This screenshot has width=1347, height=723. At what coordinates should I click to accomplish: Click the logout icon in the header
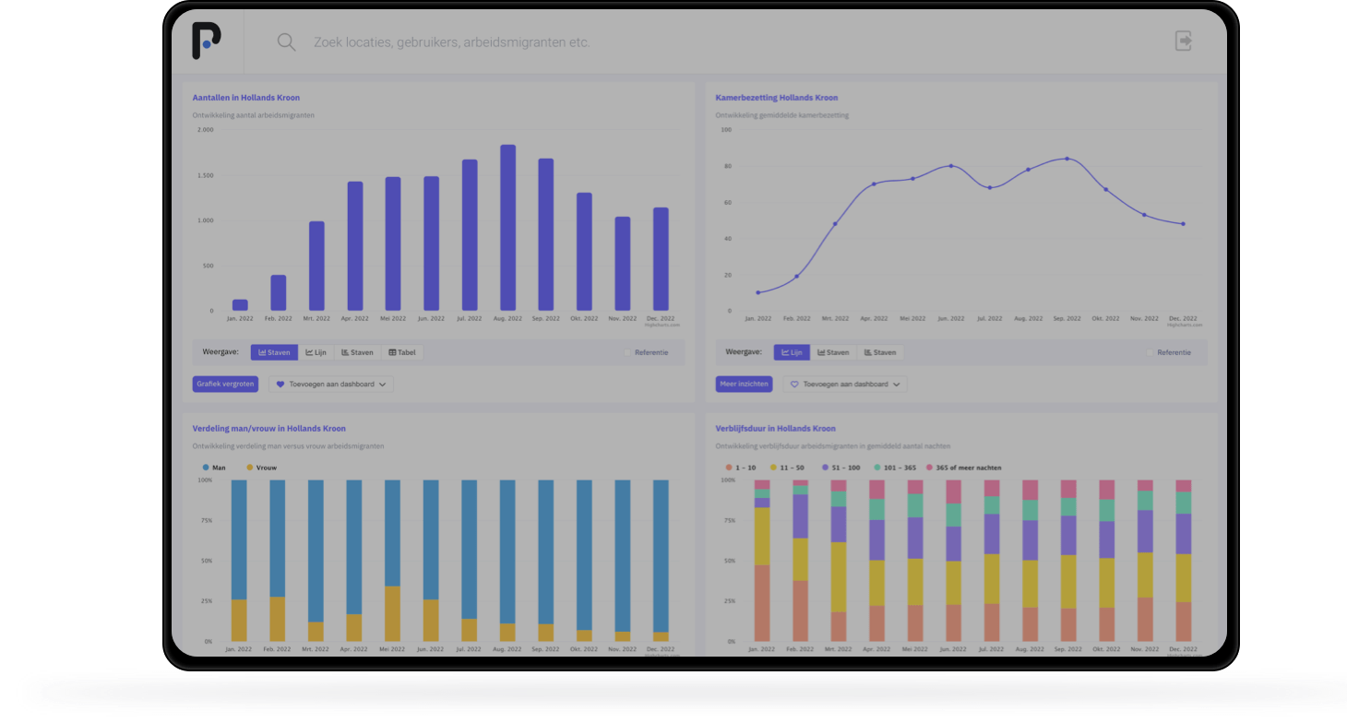coord(1183,41)
